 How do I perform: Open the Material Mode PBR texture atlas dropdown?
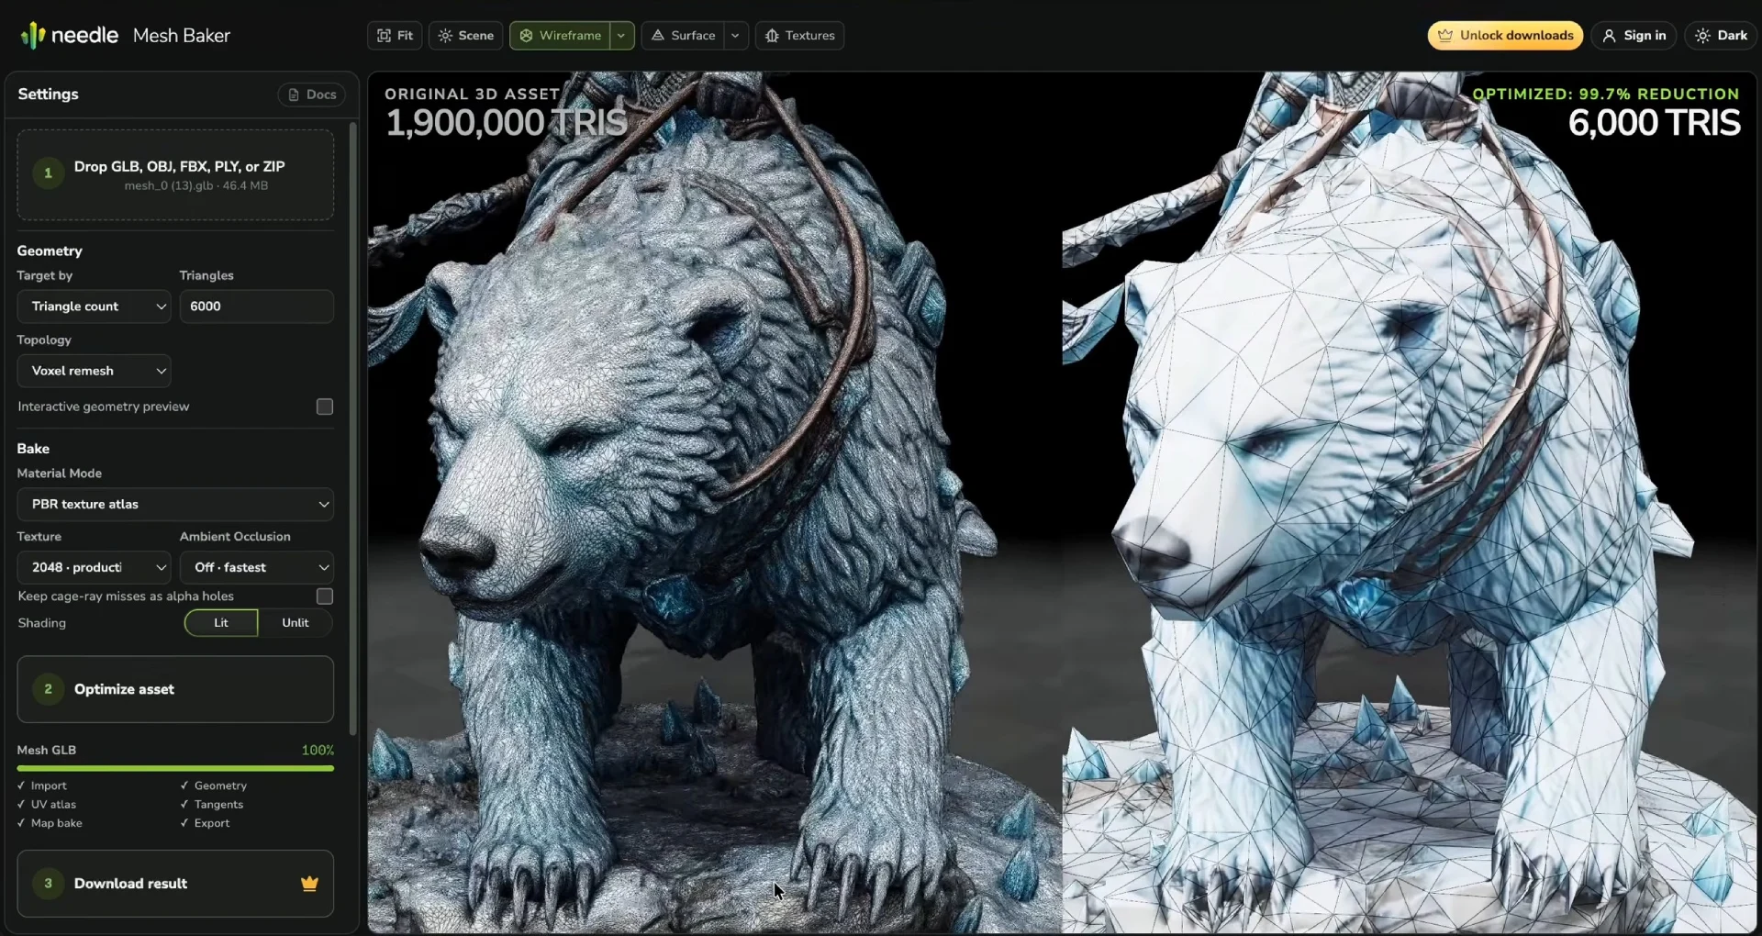[x=175, y=504]
